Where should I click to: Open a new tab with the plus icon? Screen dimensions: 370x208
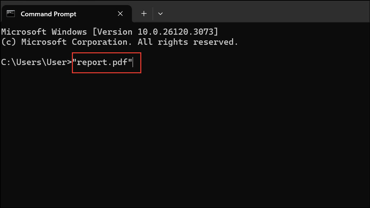coord(144,13)
